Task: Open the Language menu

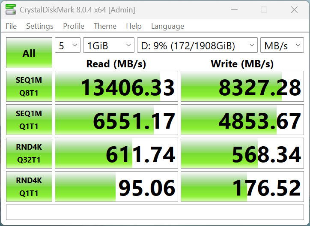Action: click(x=167, y=26)
